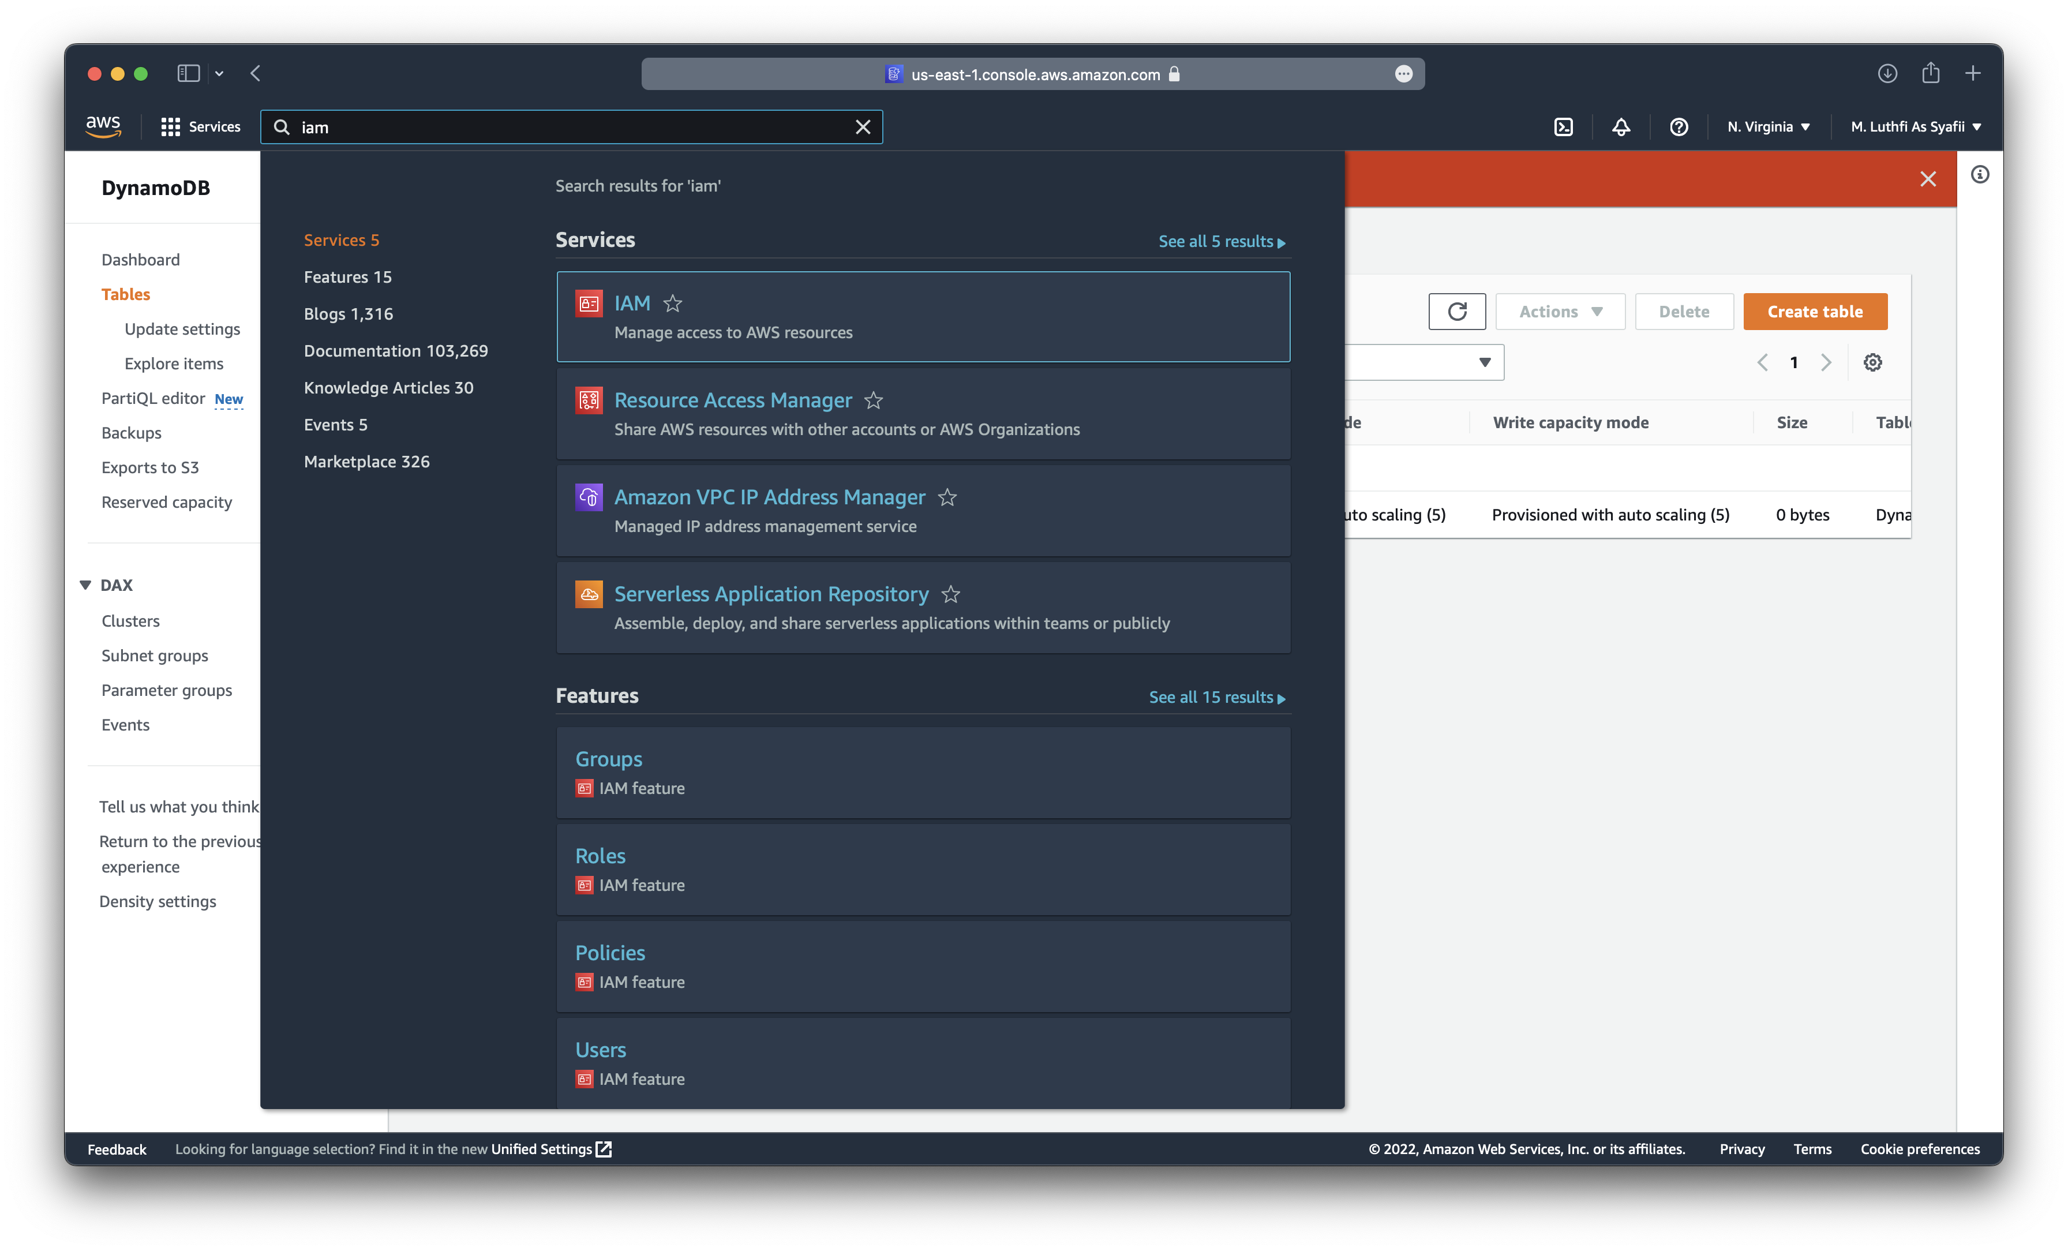Viewport: 2068px width, 1251px height.
Task: Collapse the DAX section
Action: [x=85, y=585]
